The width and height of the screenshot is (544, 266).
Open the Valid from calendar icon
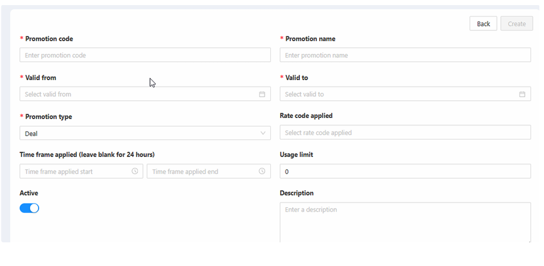[262, 94]
